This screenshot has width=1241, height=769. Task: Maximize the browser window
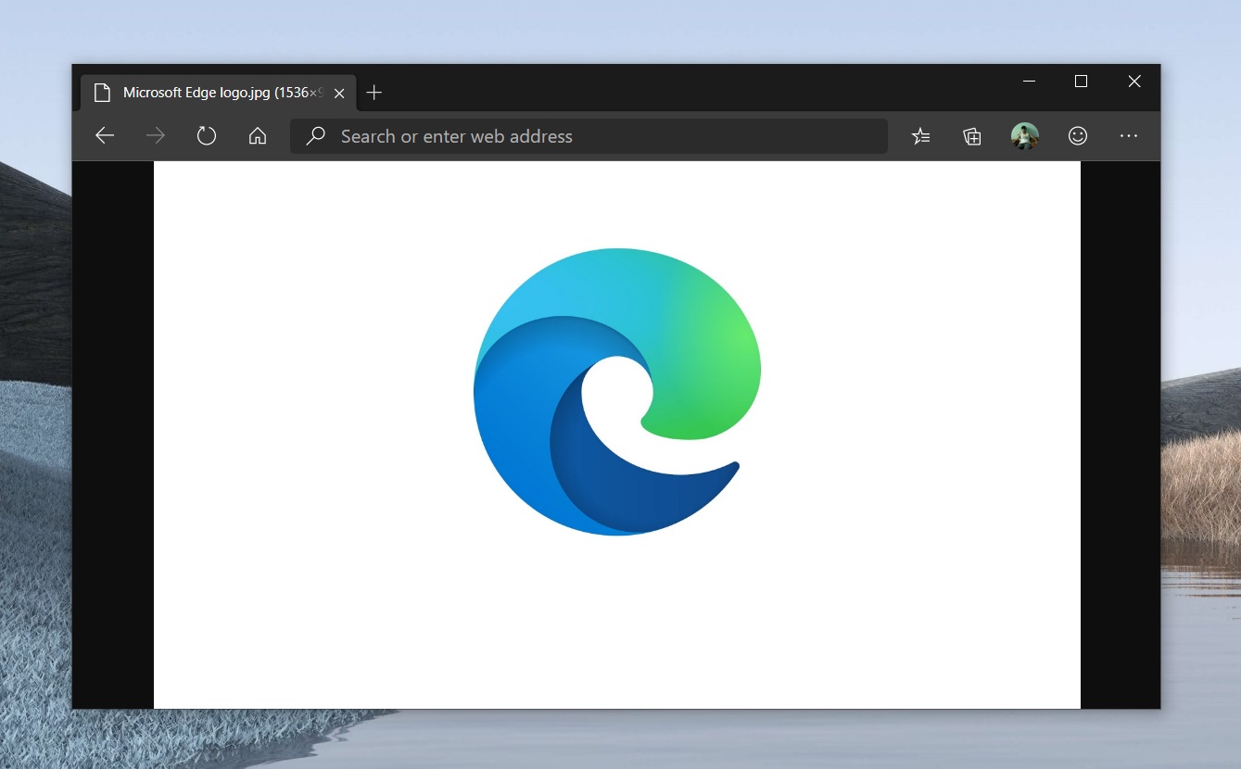(x=1081, y=82)
